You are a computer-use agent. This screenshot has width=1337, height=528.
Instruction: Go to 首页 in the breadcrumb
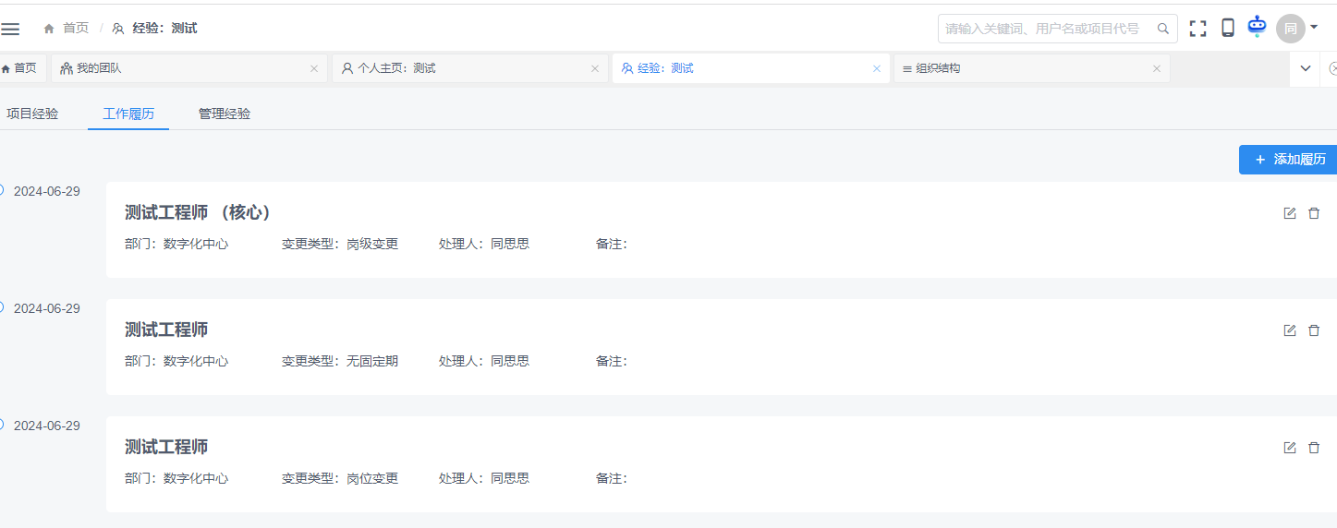pyautogui.click(x=75, y=29)
